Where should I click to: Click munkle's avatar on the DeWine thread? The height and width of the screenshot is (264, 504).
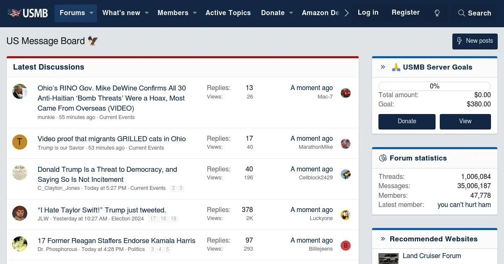tap(20, 91)
